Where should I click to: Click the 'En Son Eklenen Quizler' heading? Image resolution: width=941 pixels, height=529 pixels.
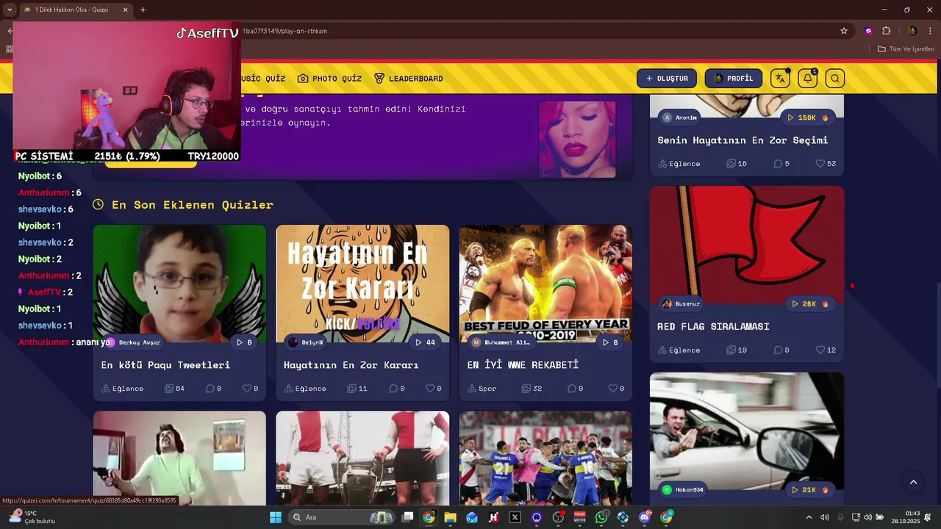click(x=193, y=205)
